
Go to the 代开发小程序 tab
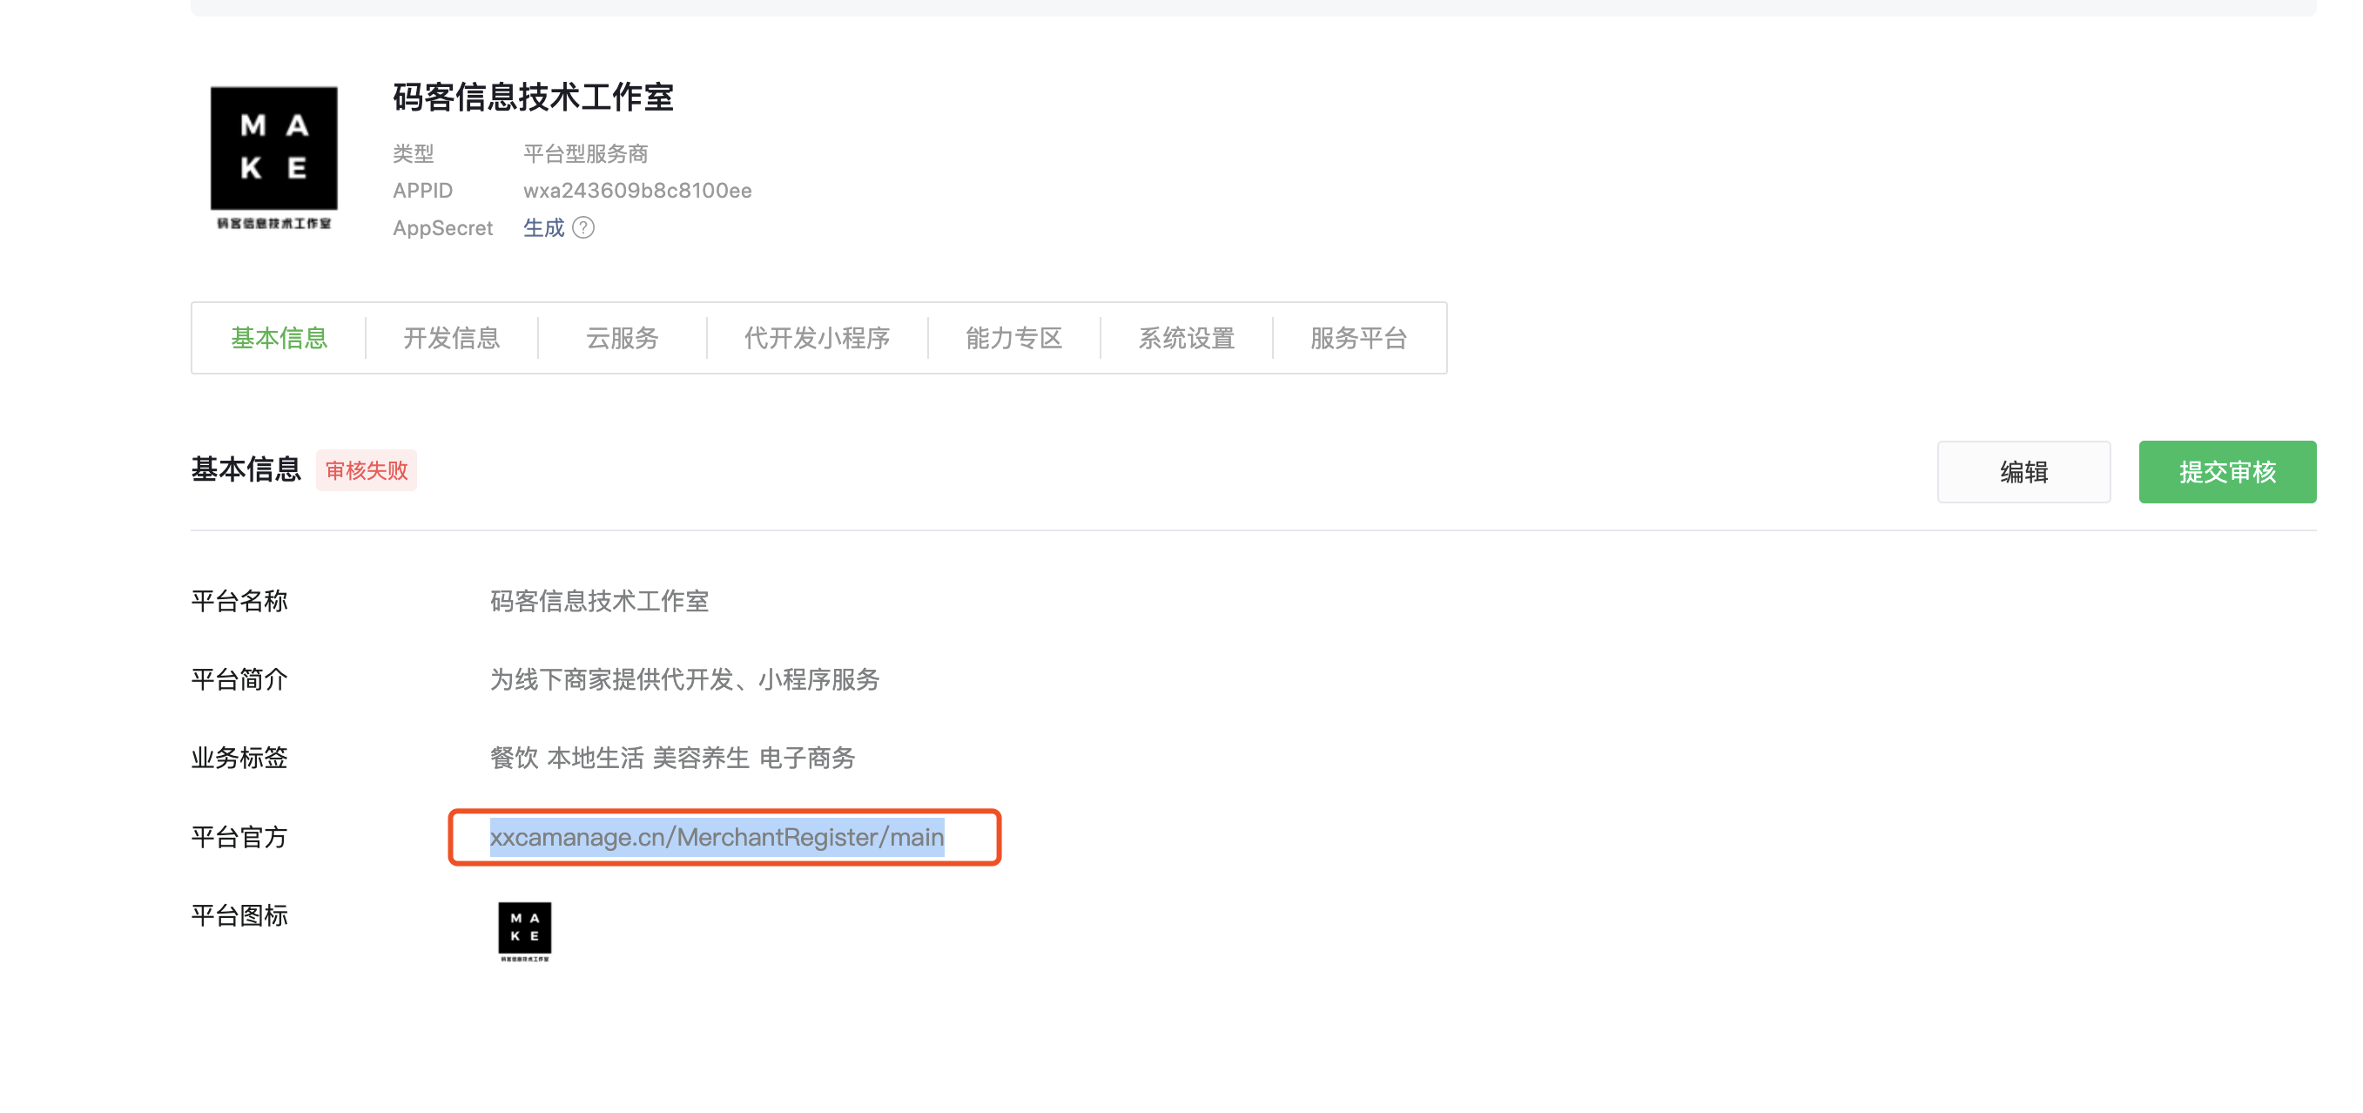817,338
